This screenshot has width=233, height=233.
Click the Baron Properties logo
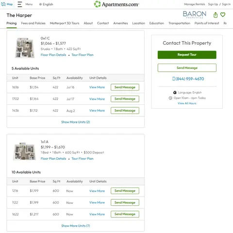pyautogui.click(x=195, y=15)
